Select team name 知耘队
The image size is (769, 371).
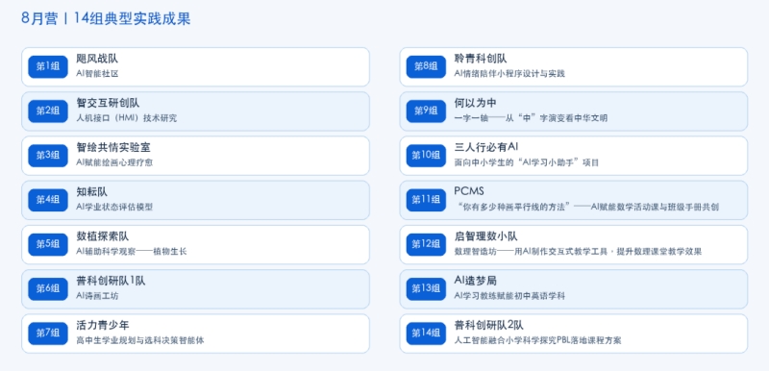pyautogui.click(x=91, y=192)
